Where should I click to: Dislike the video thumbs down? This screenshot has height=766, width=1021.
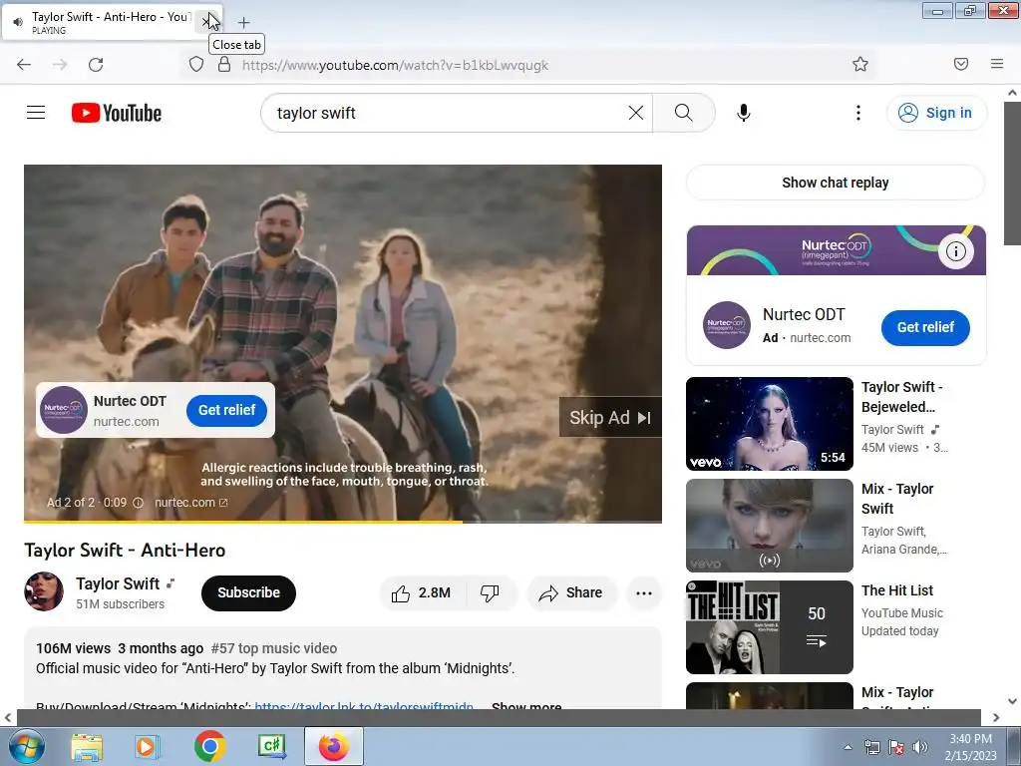coord(490,592)
